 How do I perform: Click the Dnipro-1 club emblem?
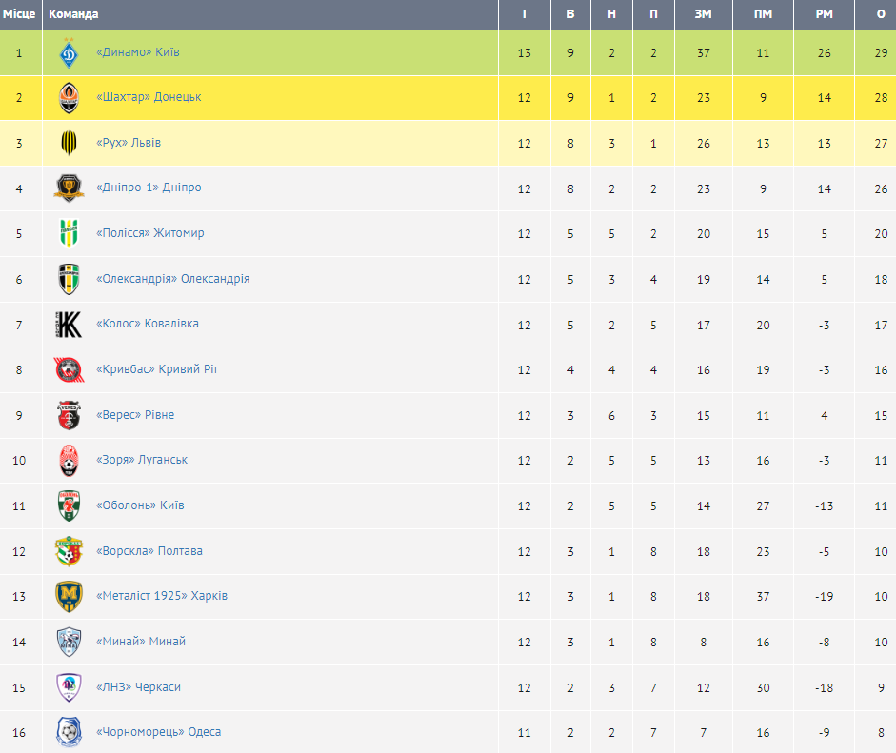[x=69, y=188]
